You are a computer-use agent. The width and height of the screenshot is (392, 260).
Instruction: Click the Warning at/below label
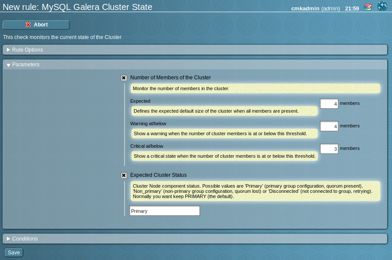click(148, 123)
